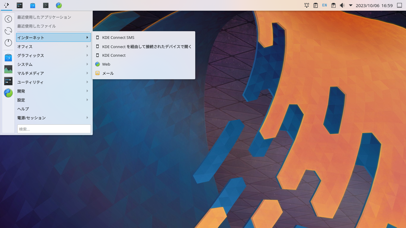Choose KDE Connect を経由して接続されたデバイスで開く

[x=144, y=46]
